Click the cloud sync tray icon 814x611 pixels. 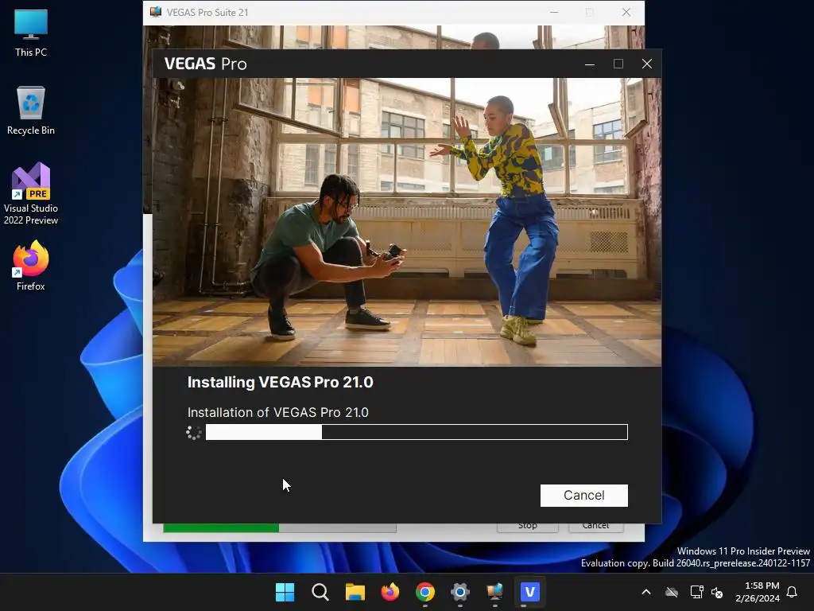click(672, 592)
